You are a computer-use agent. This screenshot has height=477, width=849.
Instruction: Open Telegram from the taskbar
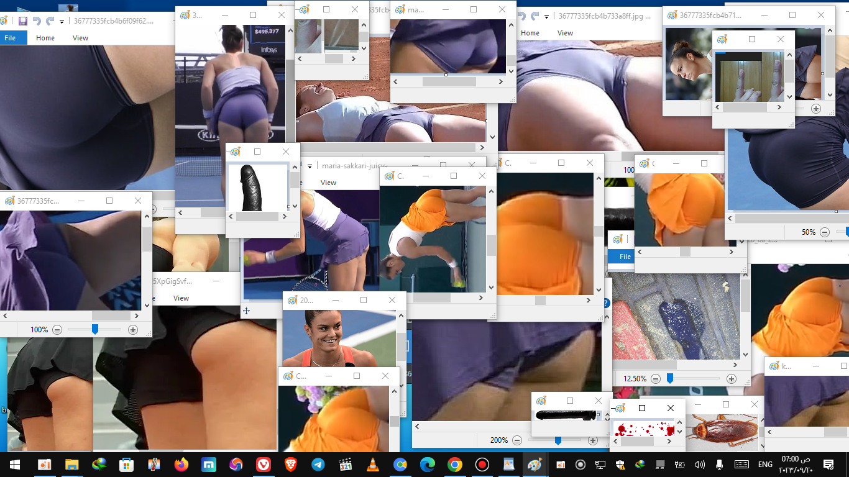(x=318, y=465)
